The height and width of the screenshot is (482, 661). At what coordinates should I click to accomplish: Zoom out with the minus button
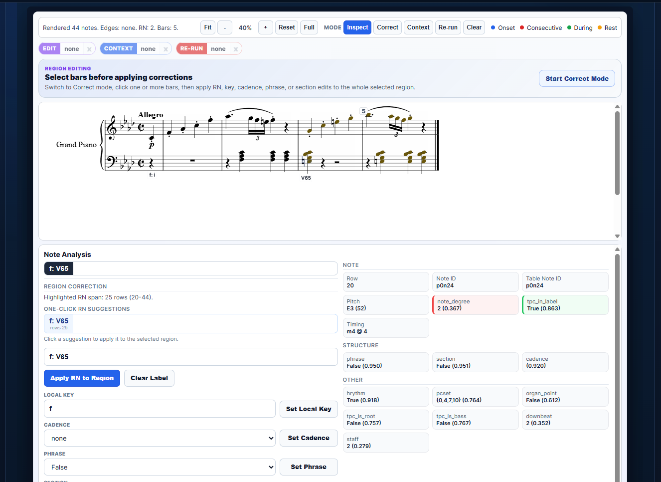point(225,27)
